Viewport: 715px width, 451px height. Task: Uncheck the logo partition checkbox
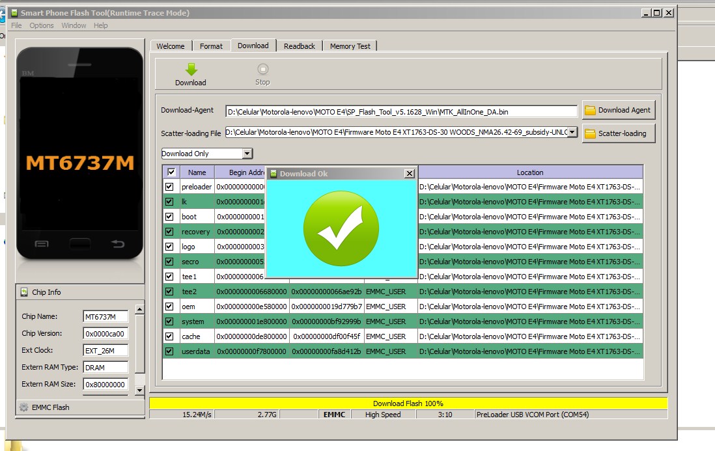(x=169, y=247)
